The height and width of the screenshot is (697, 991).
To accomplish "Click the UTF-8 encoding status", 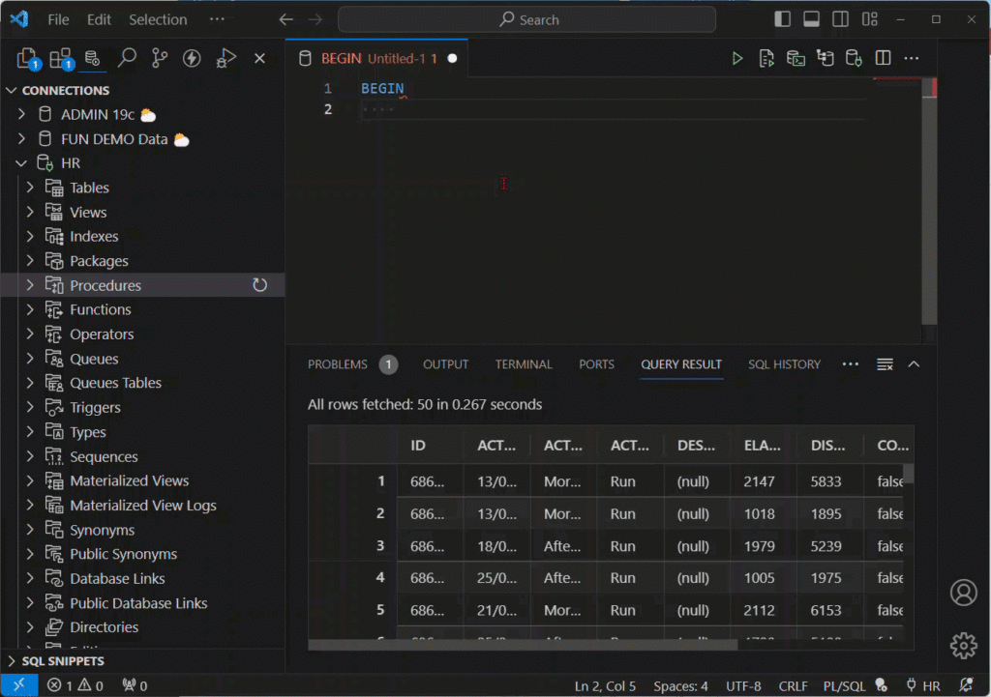I will 744,685.
